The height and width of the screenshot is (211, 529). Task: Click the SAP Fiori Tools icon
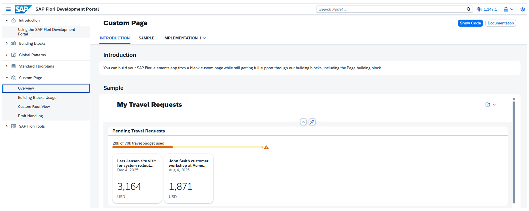click(14, 126)
